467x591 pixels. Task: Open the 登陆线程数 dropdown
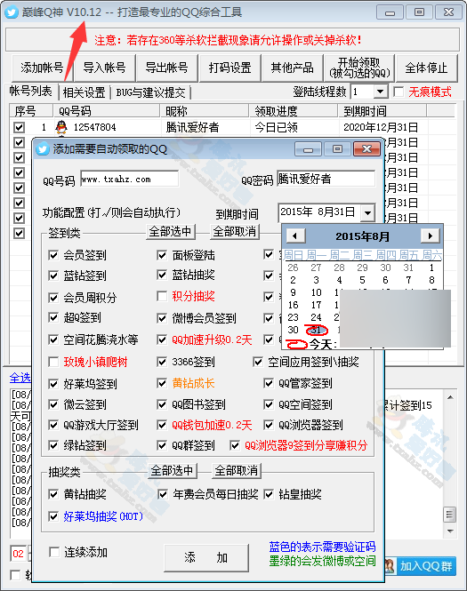(380, 92)
